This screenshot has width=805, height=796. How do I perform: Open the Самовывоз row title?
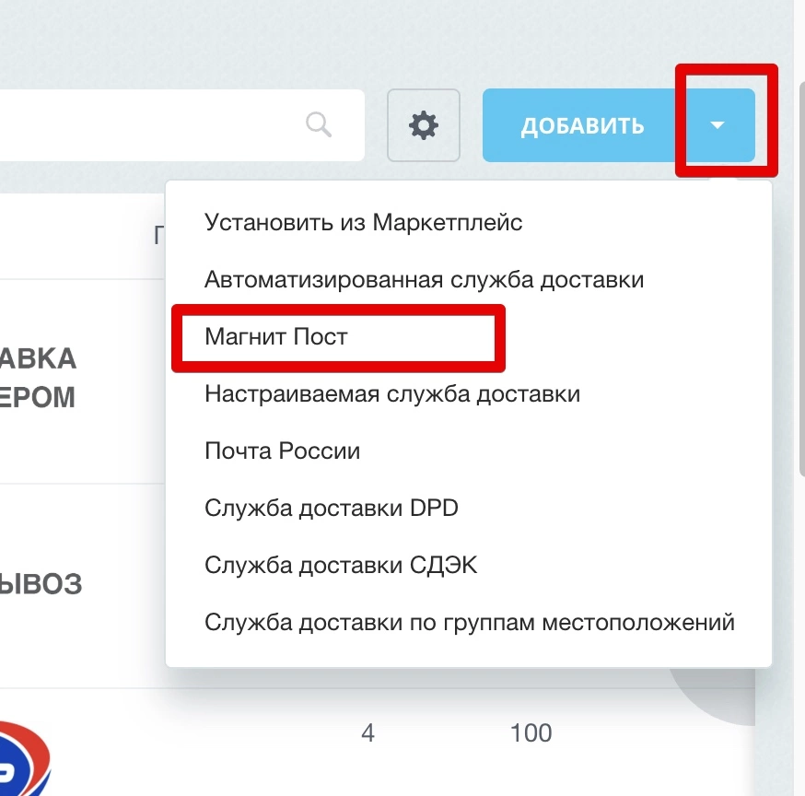(41, 584)
